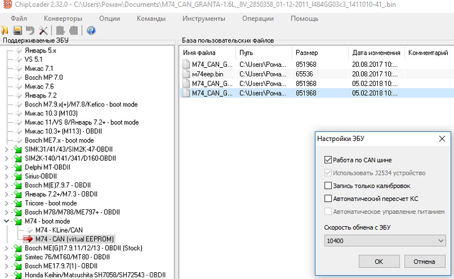Toggle 'Работа по CAN шине' checkbox
The image size is (454, 279).
(x=327, y=160)
